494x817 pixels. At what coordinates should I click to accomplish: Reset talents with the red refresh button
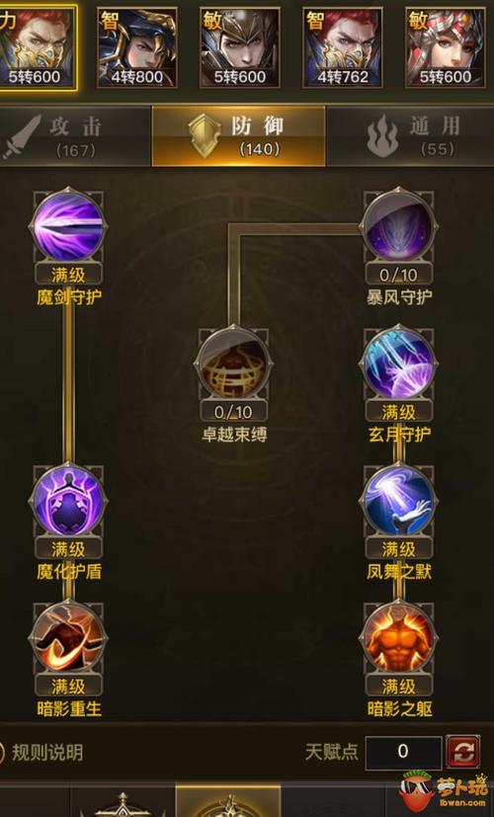coord(463,752)
